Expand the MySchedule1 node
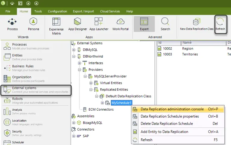This screenshot has height=145, width=231. [x=102, y=103]
